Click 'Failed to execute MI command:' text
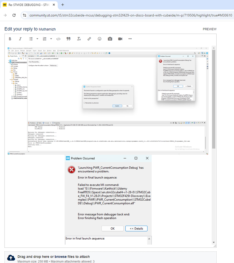The height and width of the screenshot is (263, 234). tap(98, 185)
